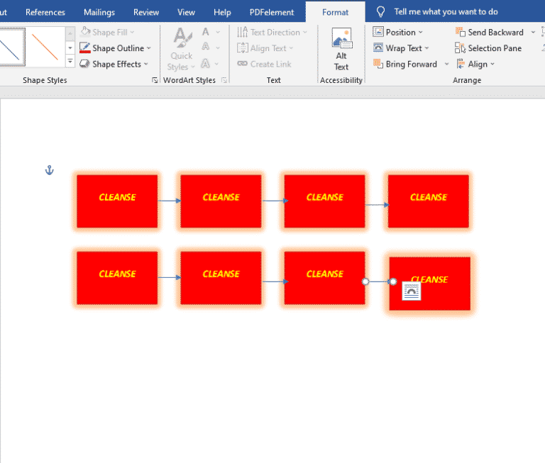Expand the Align Text dropdown arrow
The height and width of the screenshot is (463, 545).
click(291, 48)
